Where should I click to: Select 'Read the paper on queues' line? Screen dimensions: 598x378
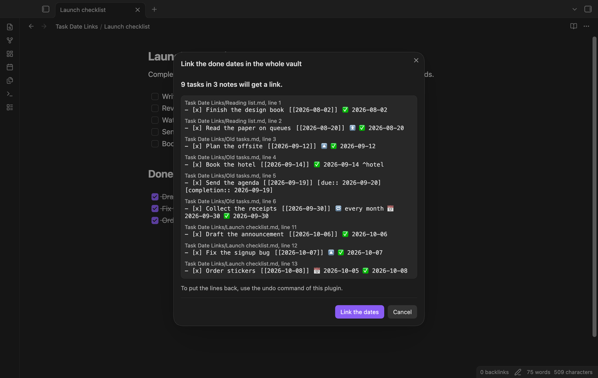(x=294, y=128)
